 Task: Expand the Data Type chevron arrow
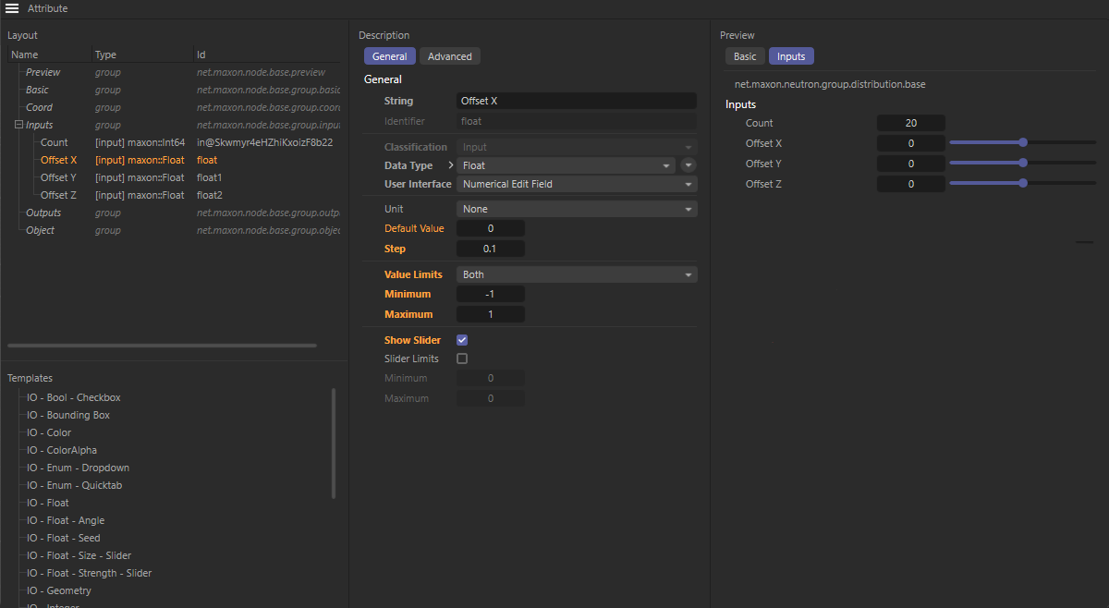[x=450, y=165]
